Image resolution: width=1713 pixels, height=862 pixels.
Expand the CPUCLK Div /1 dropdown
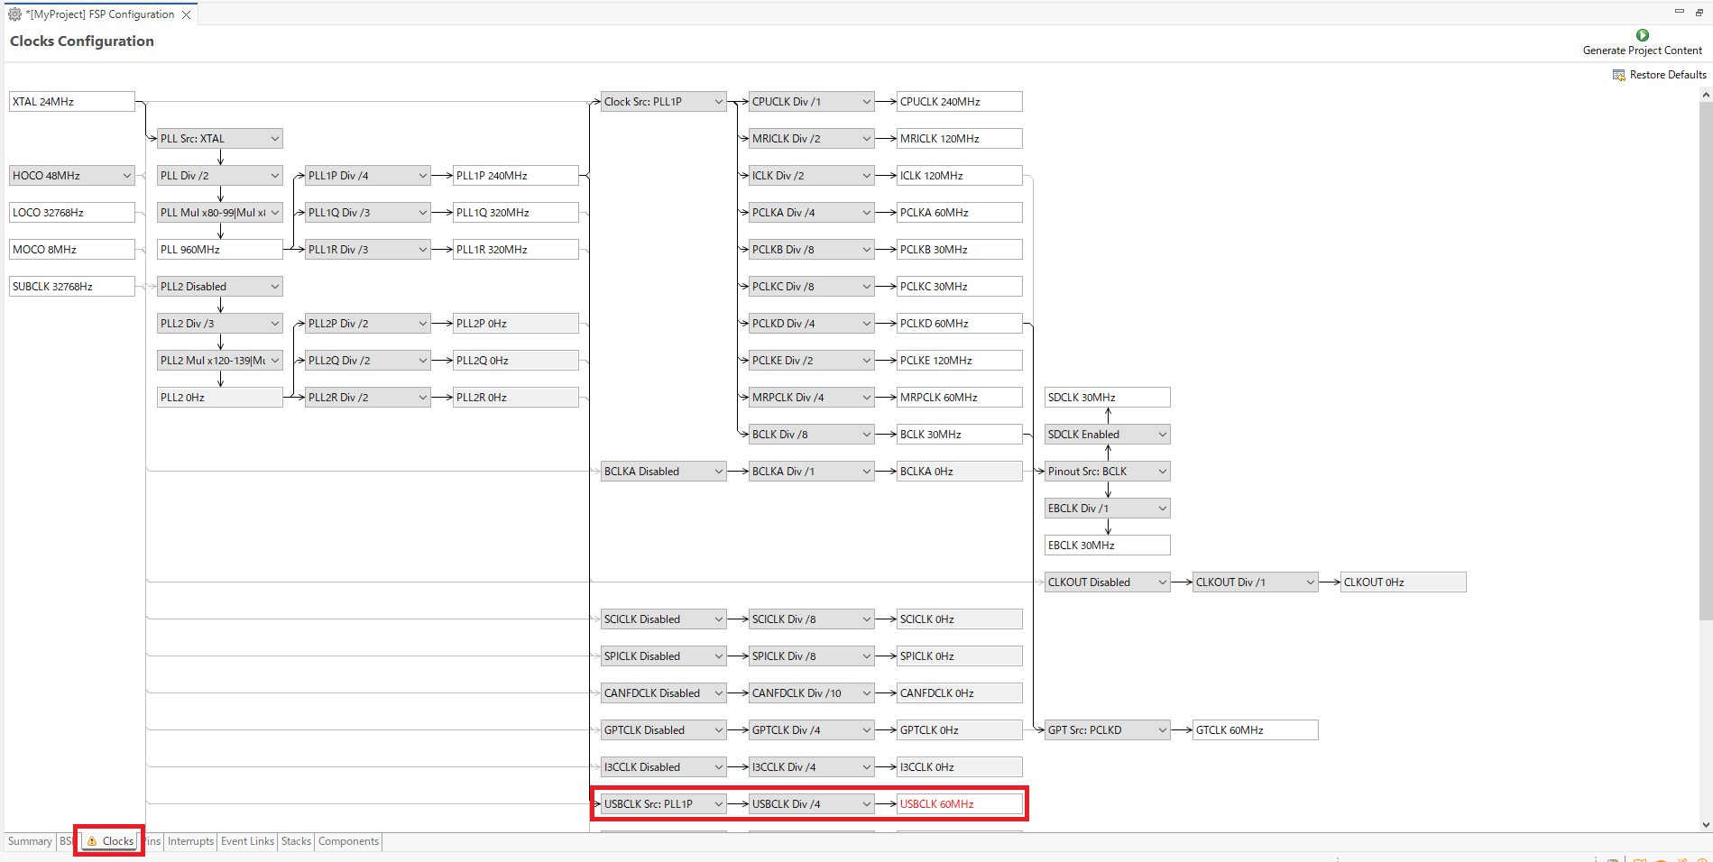812,102
